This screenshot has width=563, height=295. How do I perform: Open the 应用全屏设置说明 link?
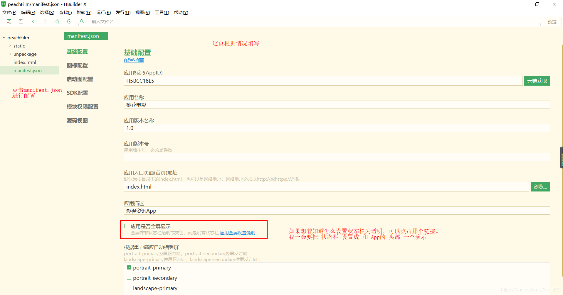click(238, 233)
